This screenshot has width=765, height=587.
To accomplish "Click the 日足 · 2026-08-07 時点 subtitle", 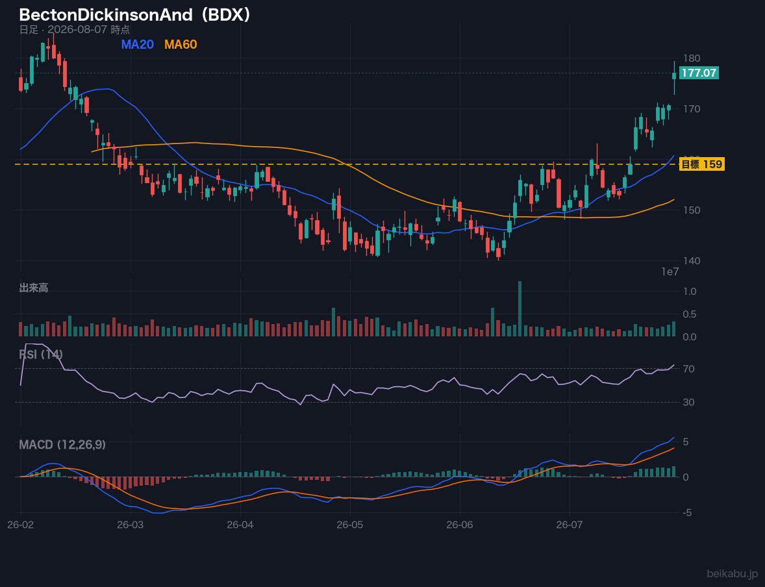I will click(x=74, y=29).
